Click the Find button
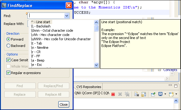This screenshot has height=110, width=181. [x=20, y=86]
